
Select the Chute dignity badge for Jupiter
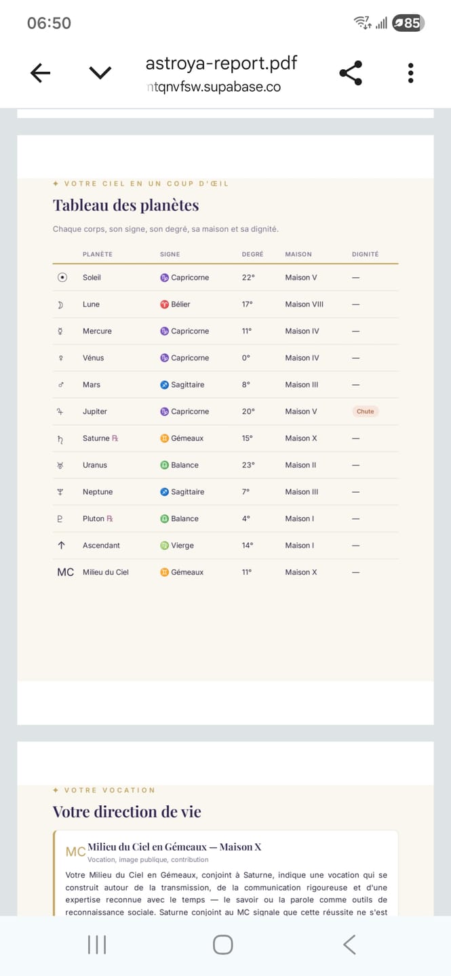[x=366, y=411]
